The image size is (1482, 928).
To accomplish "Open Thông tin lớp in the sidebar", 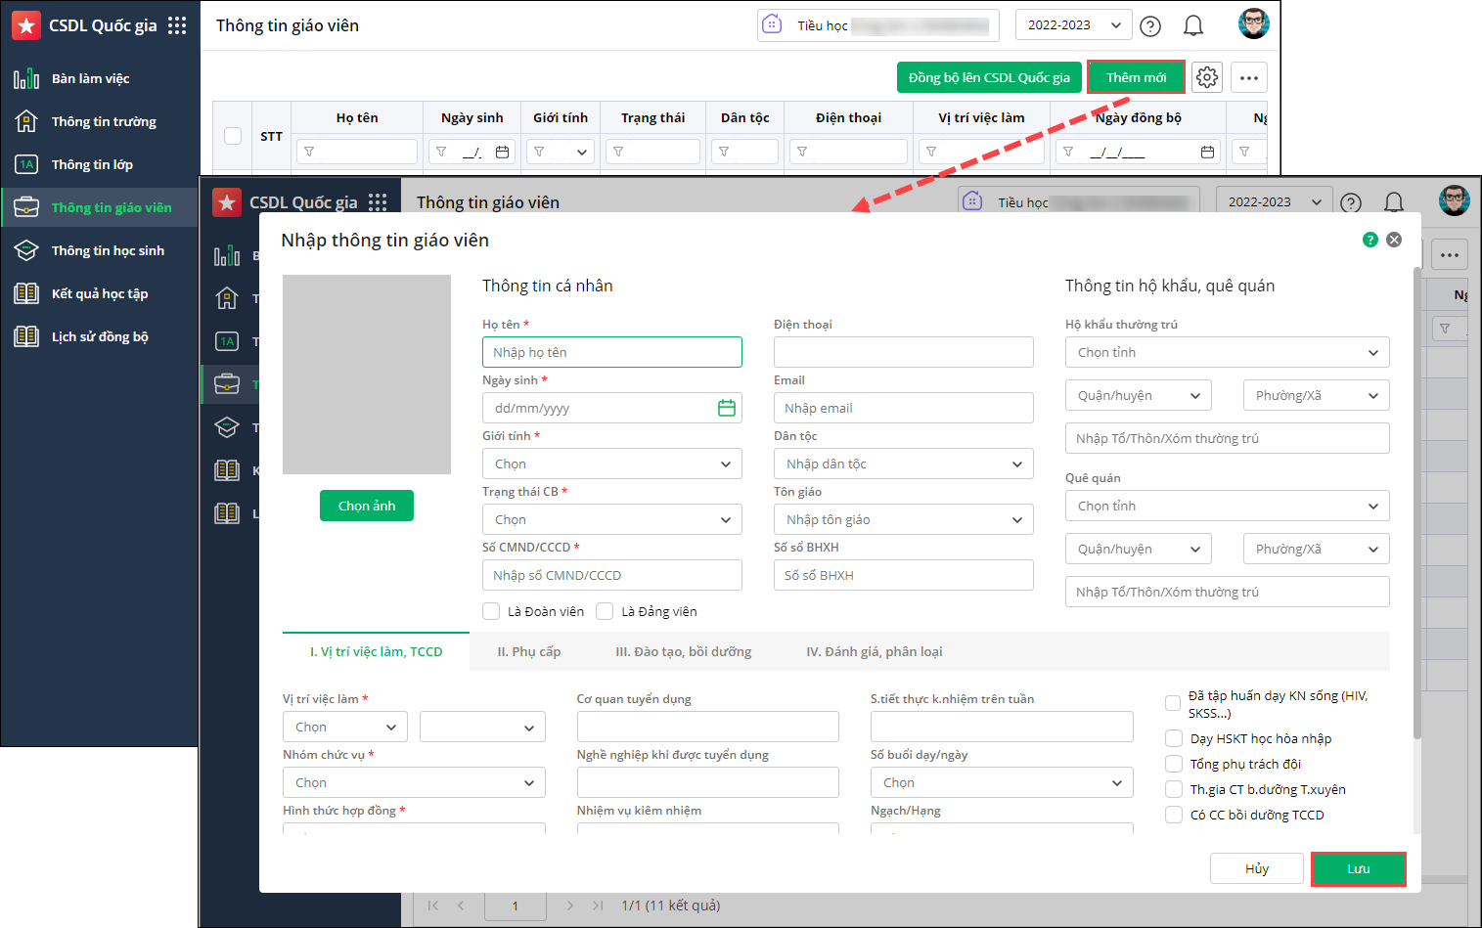I will coord(92,164).
